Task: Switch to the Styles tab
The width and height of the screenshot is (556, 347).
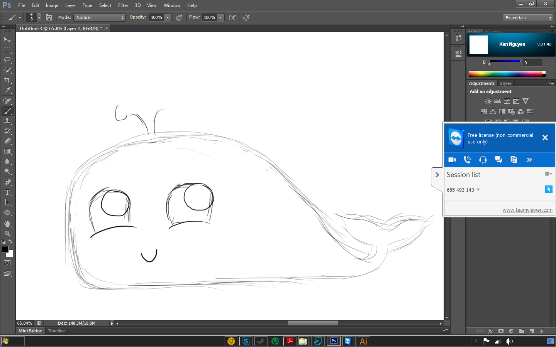Action: pyautogui.click(x=505, y=83)
